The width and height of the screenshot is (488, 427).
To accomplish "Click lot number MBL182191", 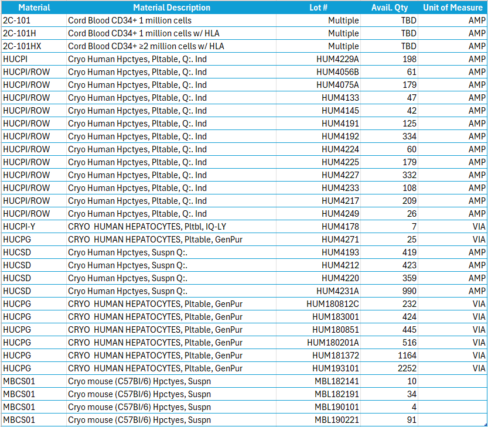I will (x=337, y=394).
